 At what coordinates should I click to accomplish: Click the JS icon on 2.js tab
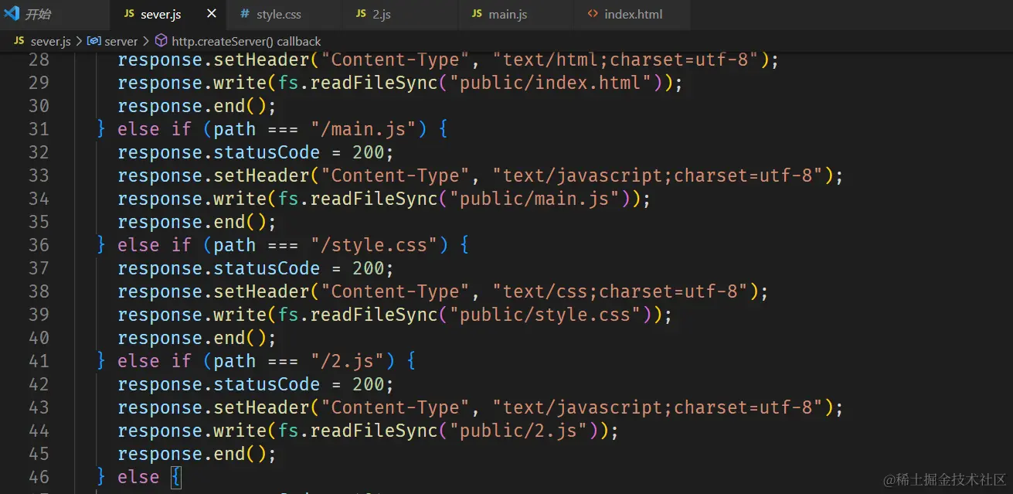point(361,14)
